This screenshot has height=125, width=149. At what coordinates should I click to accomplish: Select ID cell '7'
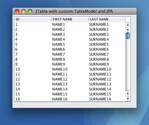tap(33, 54)
